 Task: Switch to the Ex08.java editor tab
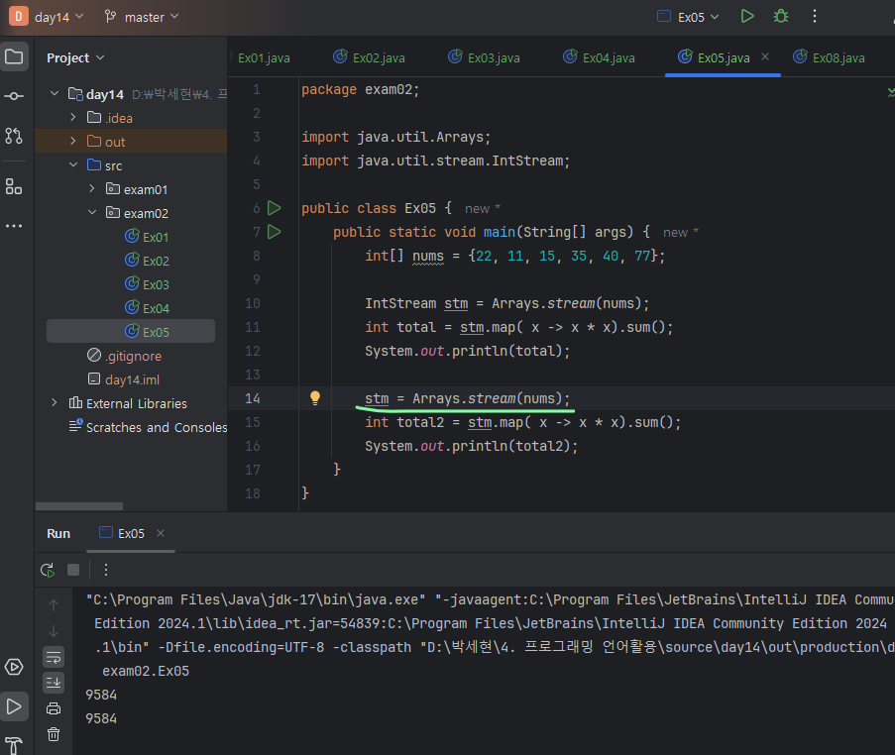(x=838, y=57)
